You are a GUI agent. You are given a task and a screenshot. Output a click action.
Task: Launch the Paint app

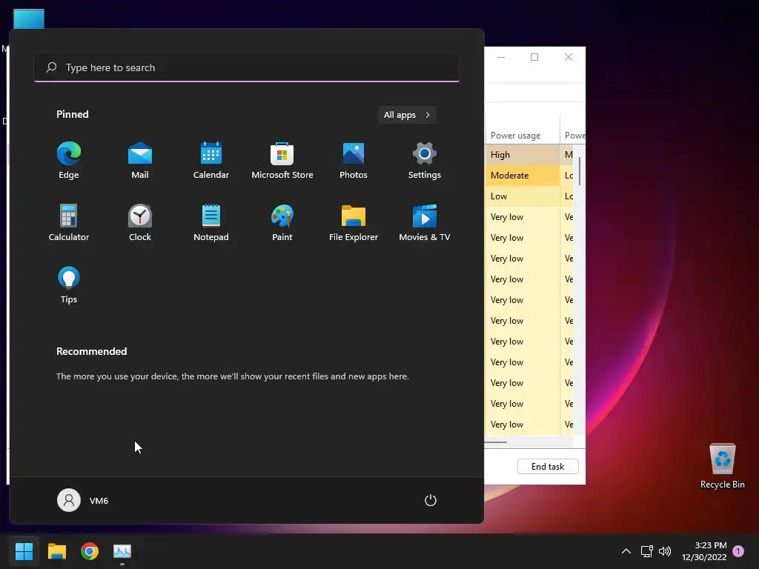point(282,223)
